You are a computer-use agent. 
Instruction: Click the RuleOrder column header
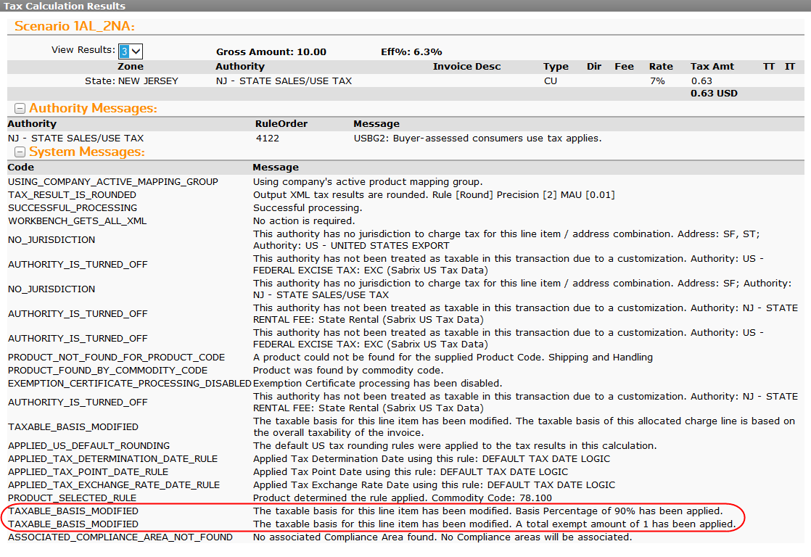tap(281, 124)
